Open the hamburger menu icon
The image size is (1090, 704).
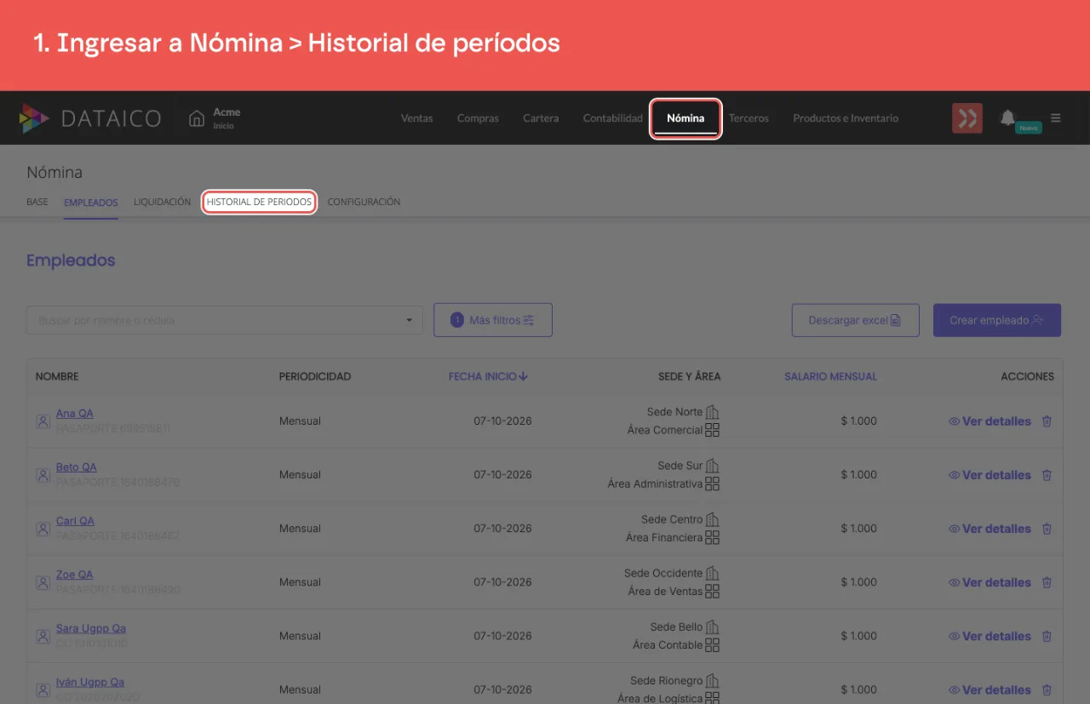[x=1056, y=118]
